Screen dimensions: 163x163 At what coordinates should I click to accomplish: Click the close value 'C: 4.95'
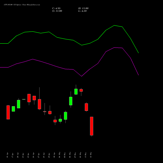tap(56, 8)
